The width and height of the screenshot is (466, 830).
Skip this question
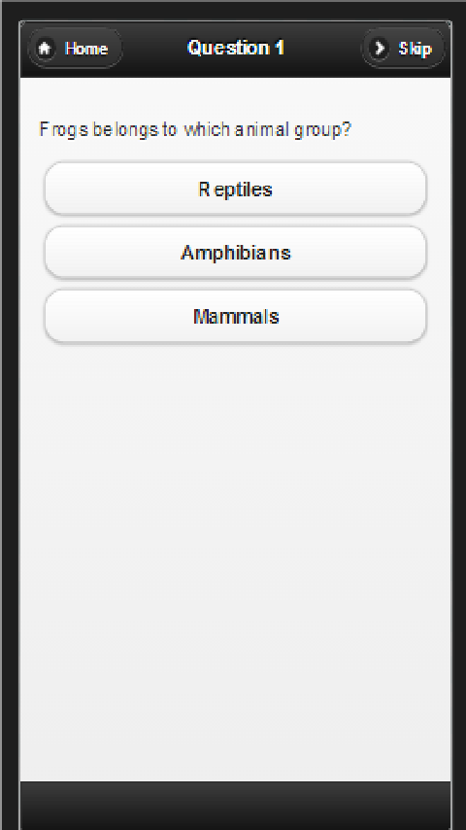click(x=403, y=49)
